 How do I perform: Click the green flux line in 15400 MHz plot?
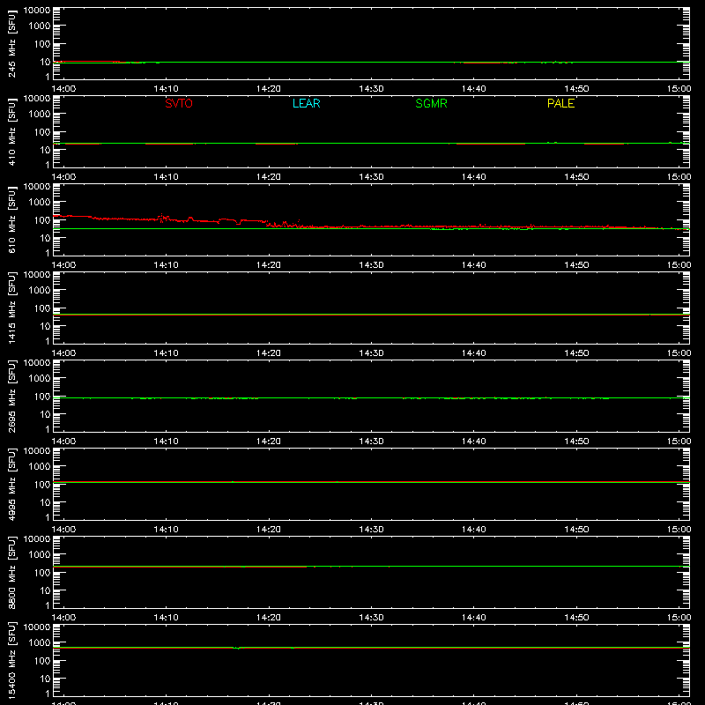(371, 648)
